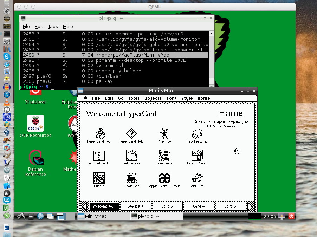Open the New Features icon
This screenshot has height=237, width=317.
click(197, 134)
